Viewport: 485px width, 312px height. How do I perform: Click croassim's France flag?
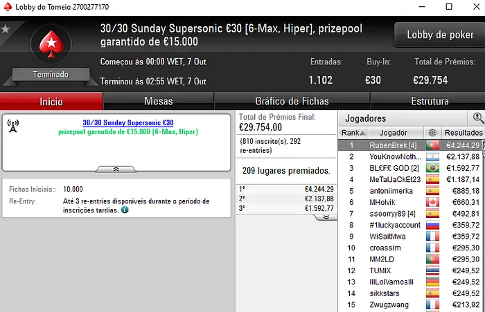(432, 248)
